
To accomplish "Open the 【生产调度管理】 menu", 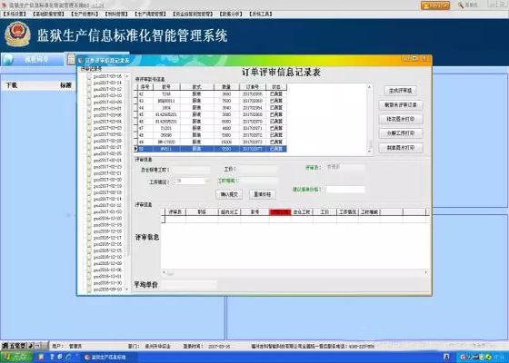I will [x=150, y=14].
